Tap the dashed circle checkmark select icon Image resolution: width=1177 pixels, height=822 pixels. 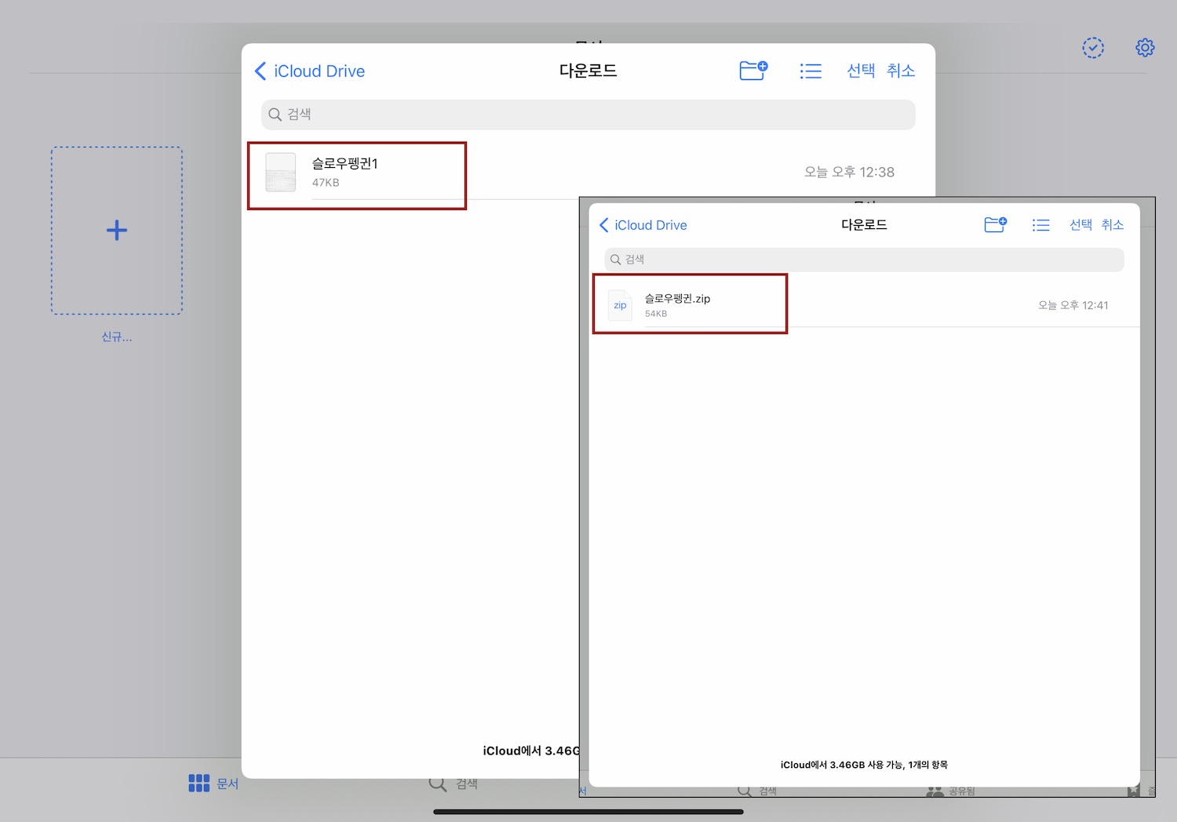[1093, 48]
